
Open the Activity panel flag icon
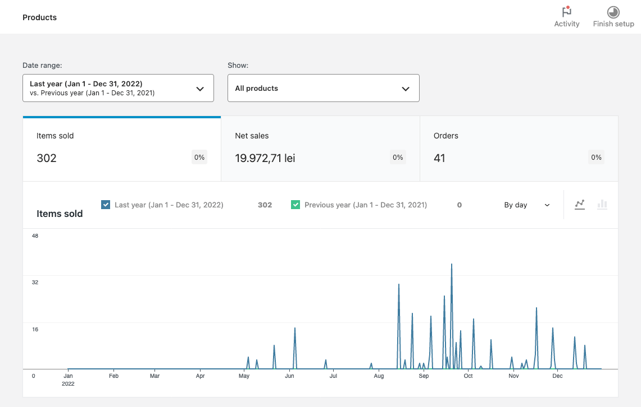(566, 12)
